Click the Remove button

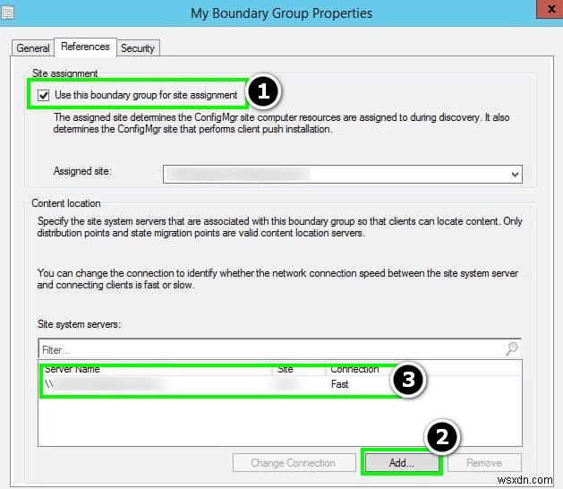484,463
